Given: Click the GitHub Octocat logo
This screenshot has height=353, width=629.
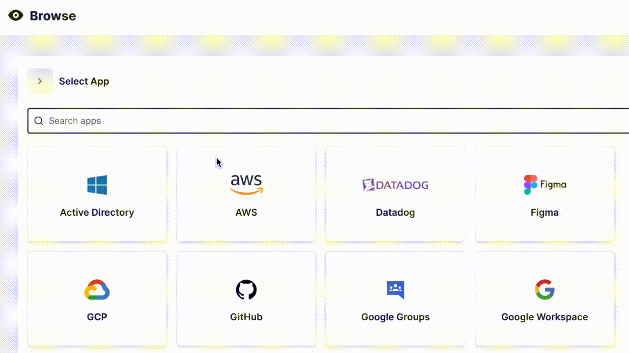Looking at the screenshot, I should coord(246,290).
